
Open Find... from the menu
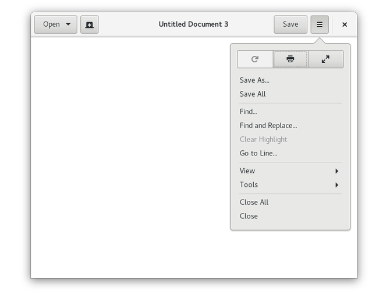click(x=290, y=111)
